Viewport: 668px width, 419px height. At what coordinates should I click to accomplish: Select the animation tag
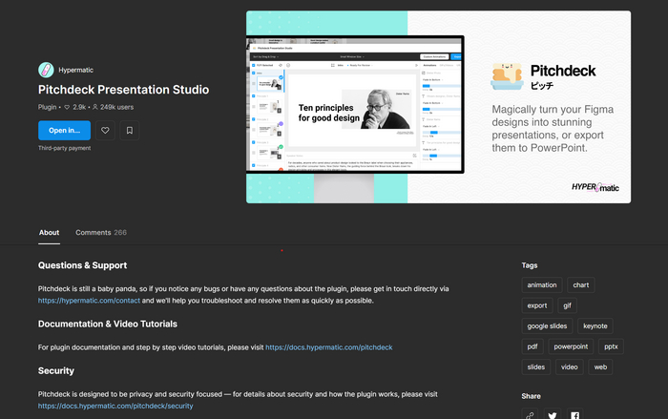[x=542, y=285]
